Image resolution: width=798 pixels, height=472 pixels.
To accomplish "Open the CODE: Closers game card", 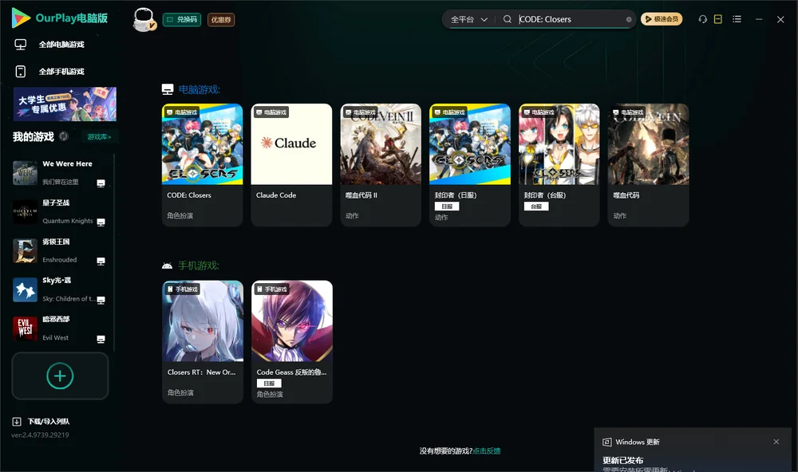I will [202, 165].
